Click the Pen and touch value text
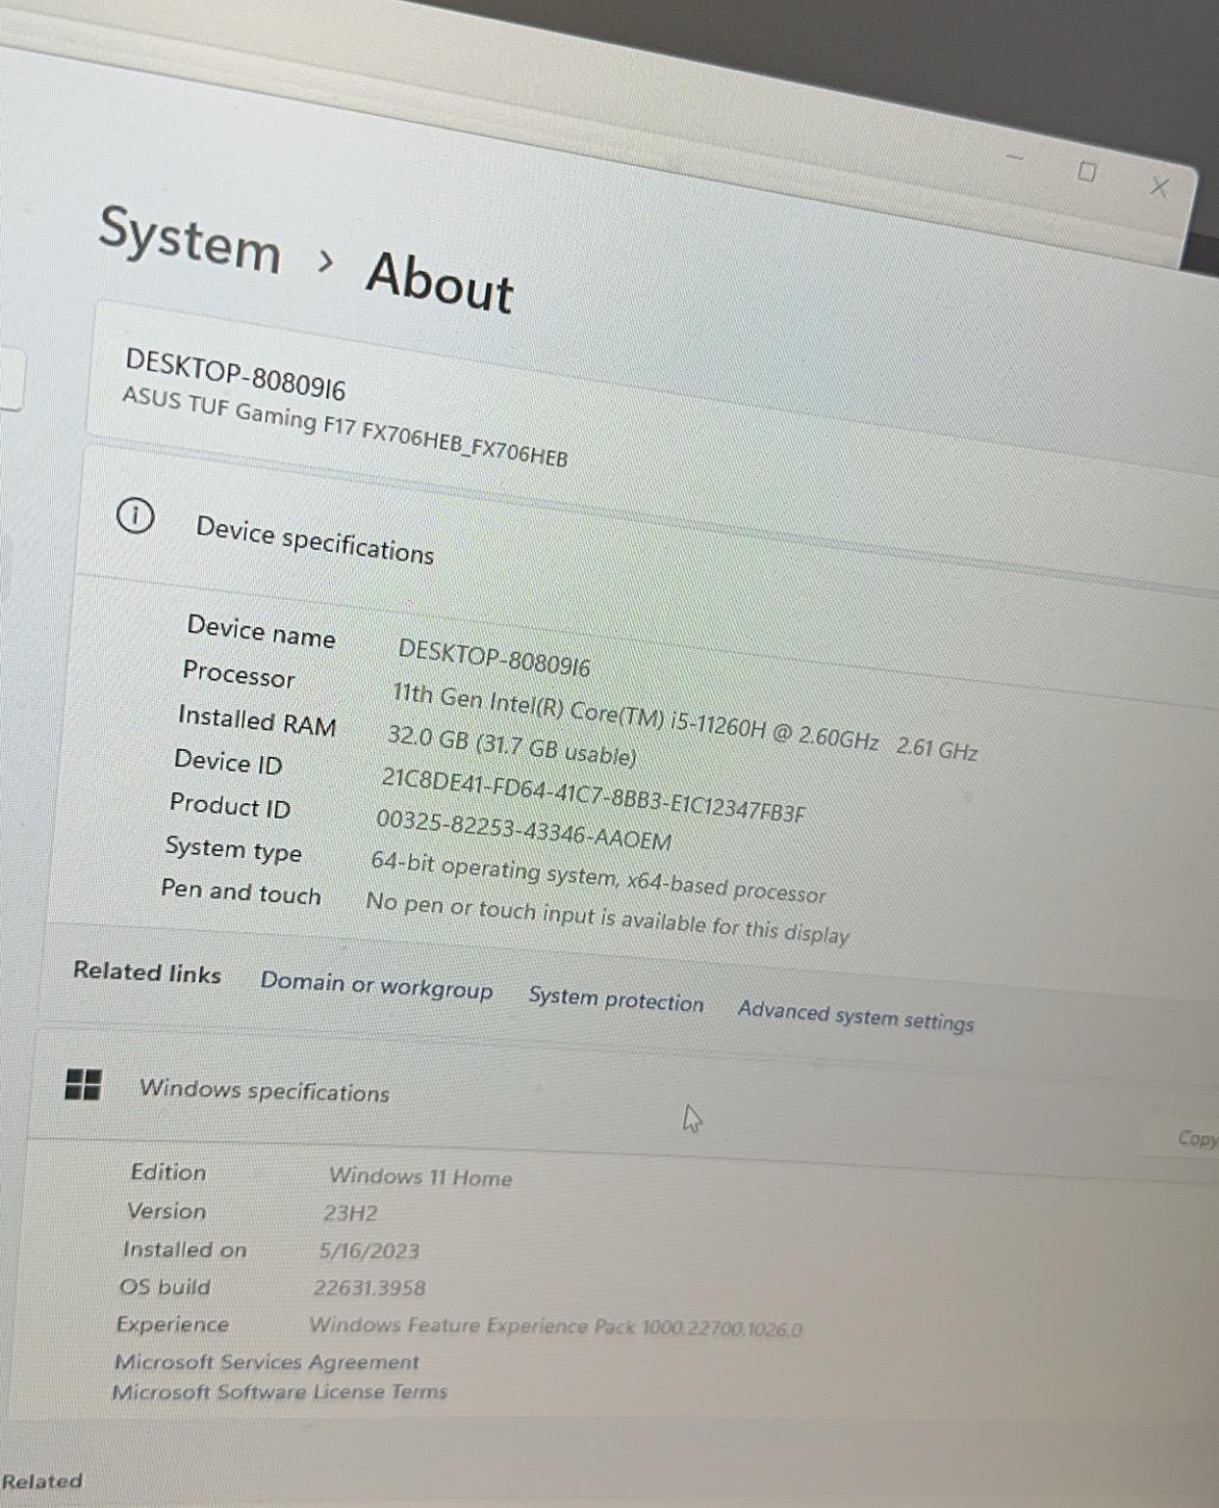This screenshot has width=1219, height=1508. click(x=608, y=917)
